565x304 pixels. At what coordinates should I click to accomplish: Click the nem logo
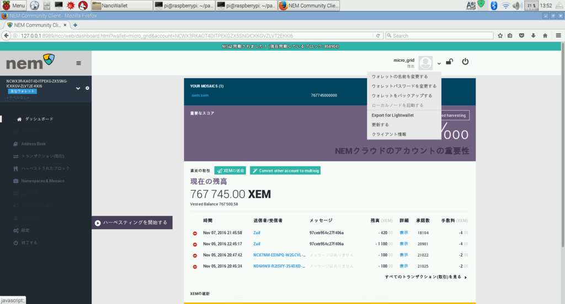pos(30,62)
